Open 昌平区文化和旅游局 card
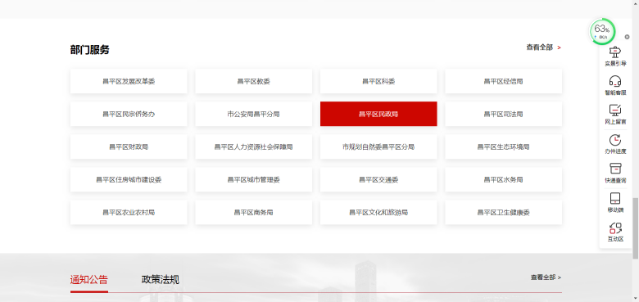Screen dimensions: 639x302 coord(378,212)
